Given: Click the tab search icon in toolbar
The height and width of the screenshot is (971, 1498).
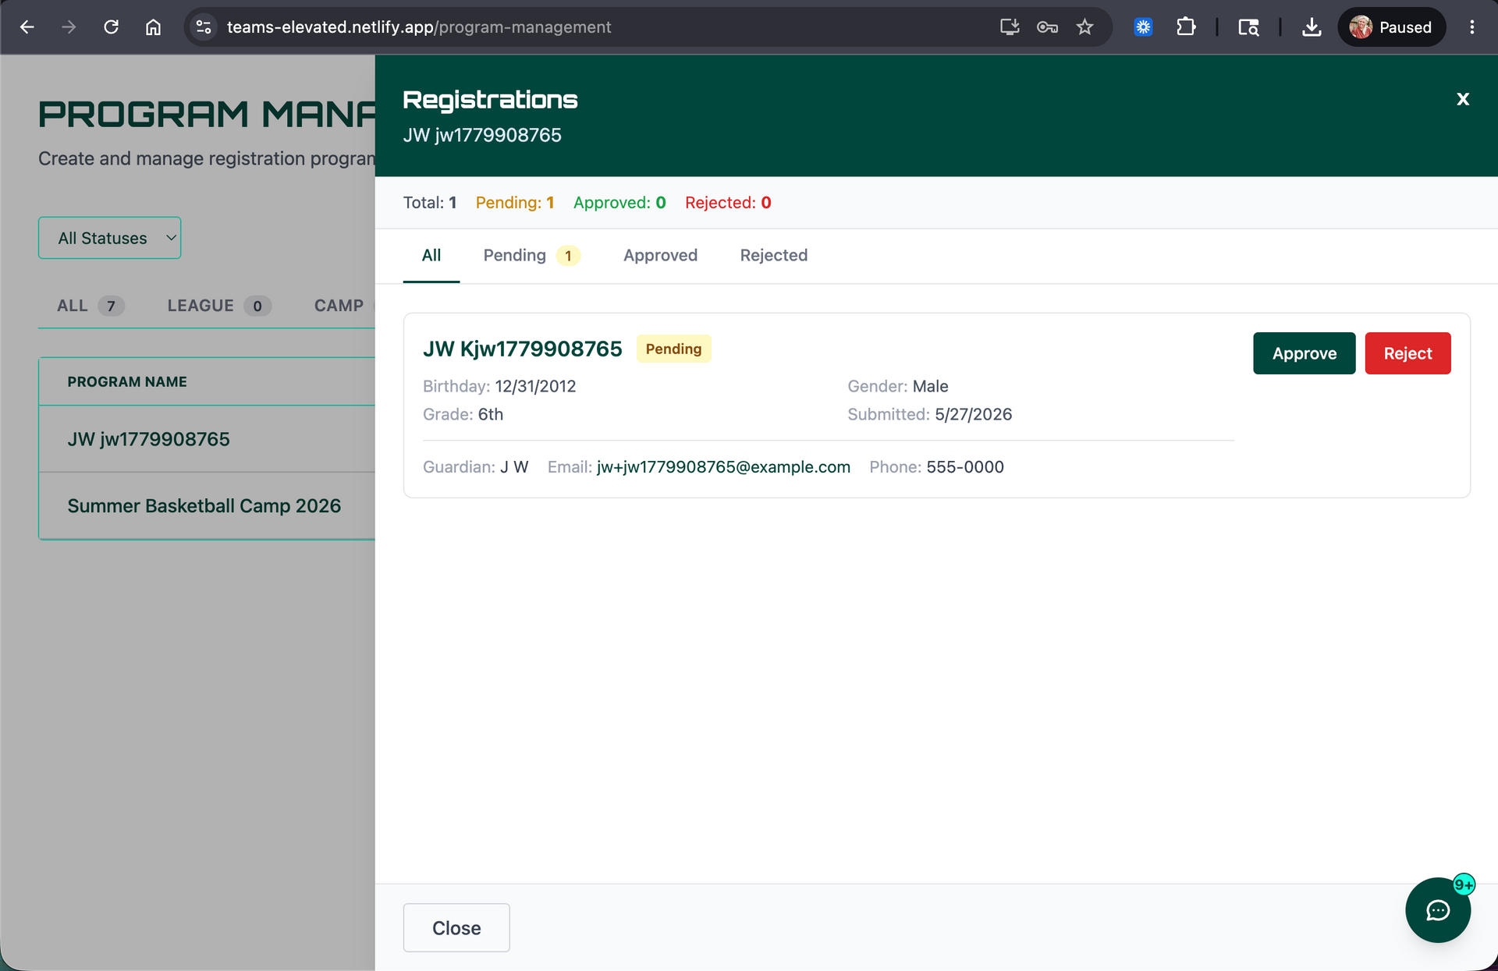Looking at the screenshot, I should click(1248, 27).
